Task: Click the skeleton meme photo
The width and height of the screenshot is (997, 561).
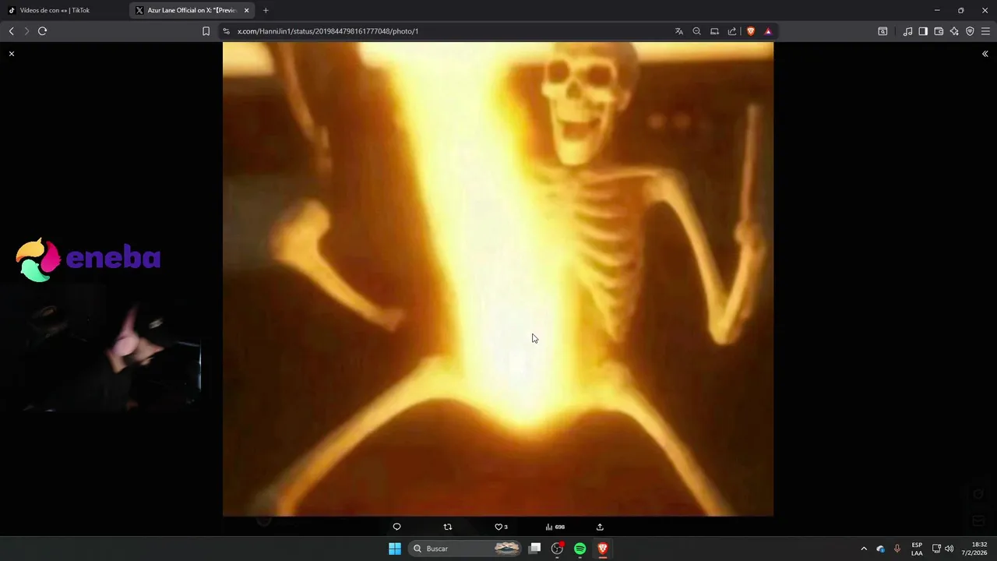Action: point(498,279)
